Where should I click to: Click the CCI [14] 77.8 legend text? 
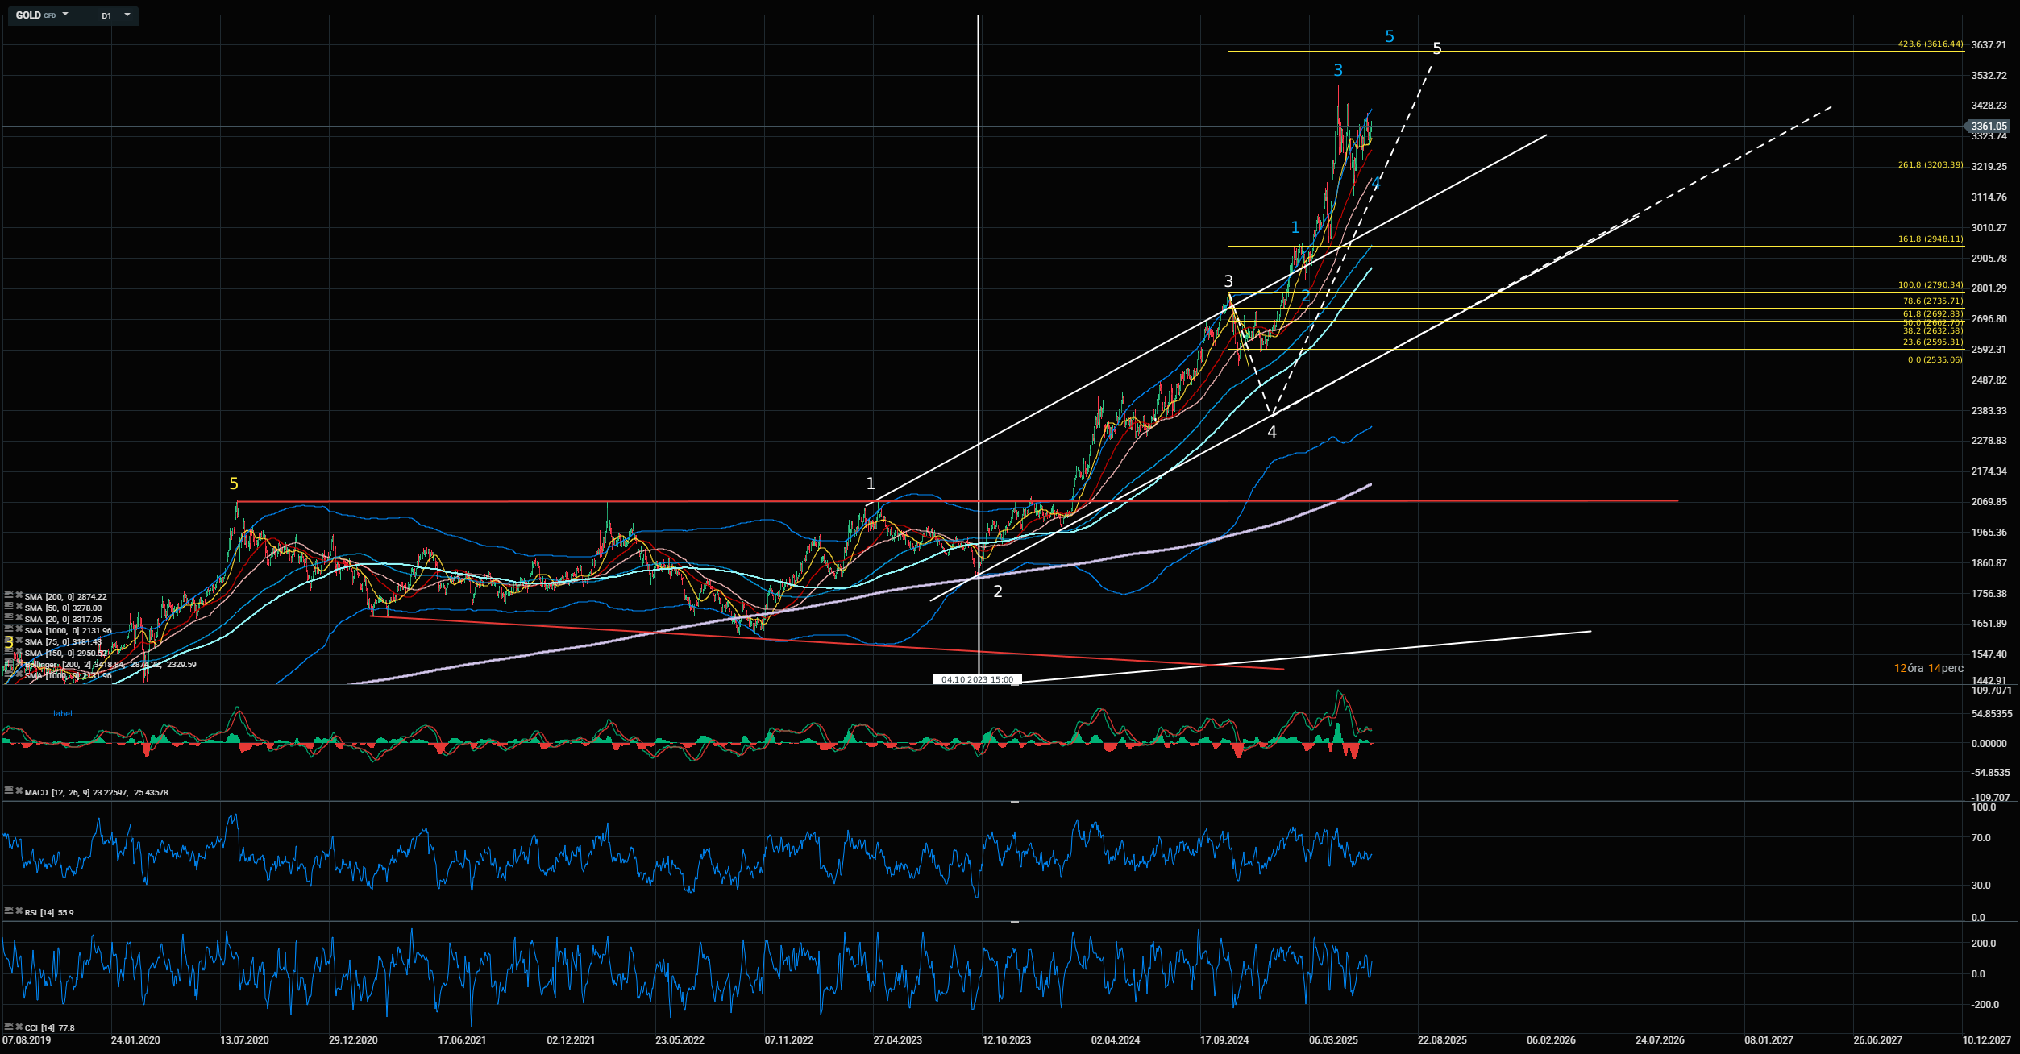click(50, 1028)
